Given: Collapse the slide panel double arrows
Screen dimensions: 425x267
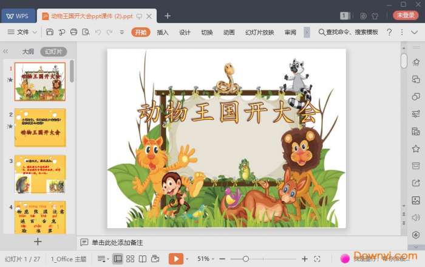Looking at the screenshot, I should click(5, 51).
